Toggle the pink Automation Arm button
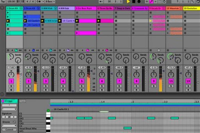 pos(151,2)
